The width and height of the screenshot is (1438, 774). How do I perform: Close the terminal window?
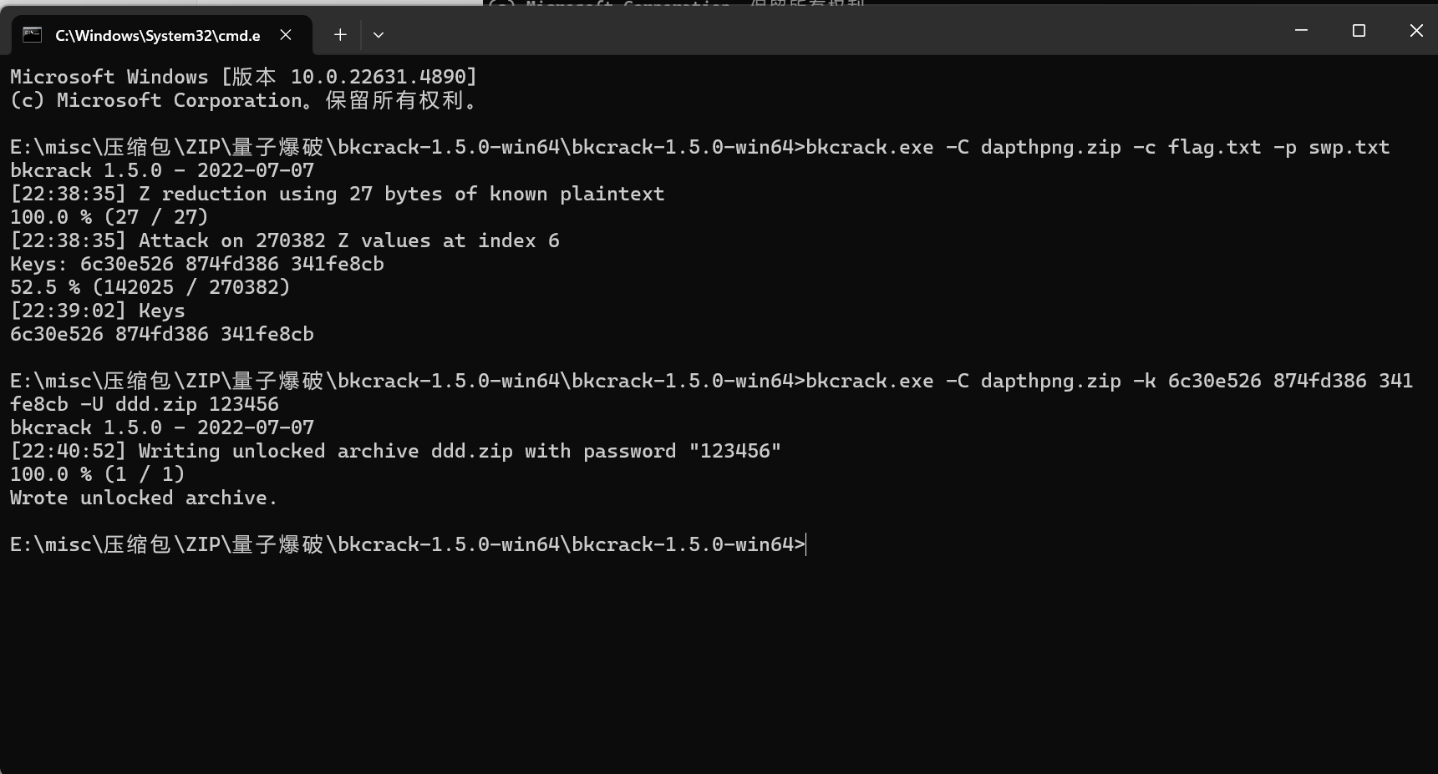pyautogui.click(x=1416, y=30)
